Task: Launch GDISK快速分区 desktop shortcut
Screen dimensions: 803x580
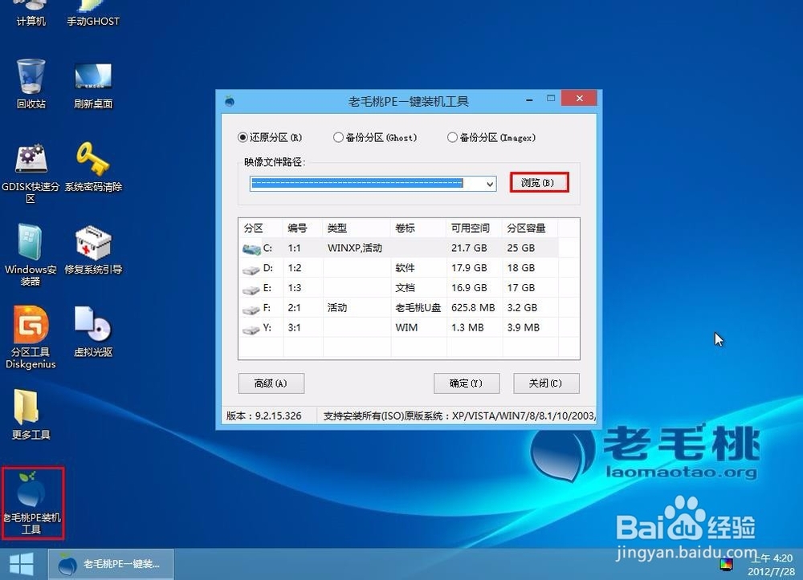Action: [31, 173]
